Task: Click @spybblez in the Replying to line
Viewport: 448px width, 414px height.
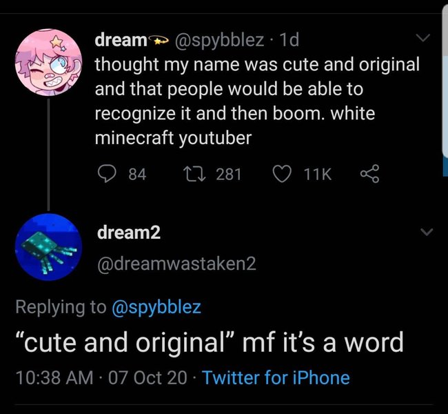Action: (x=156, y=307)
